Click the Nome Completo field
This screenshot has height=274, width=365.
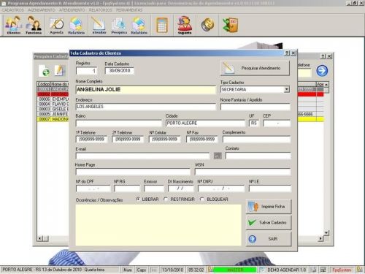[145, 90]
